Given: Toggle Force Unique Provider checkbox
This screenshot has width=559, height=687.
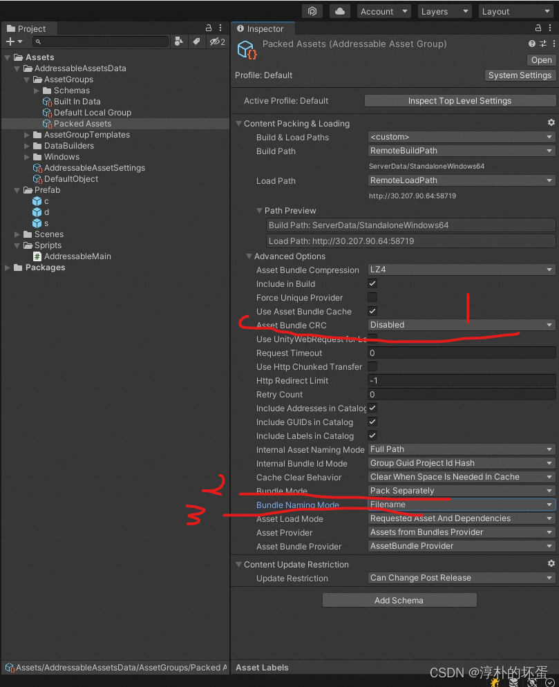Looking at the screenshot, I should point(372,297).
